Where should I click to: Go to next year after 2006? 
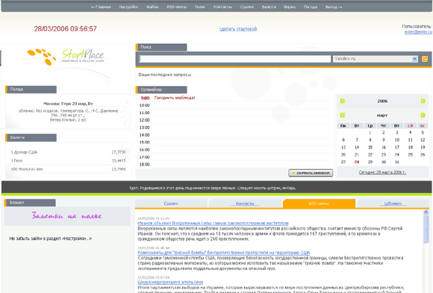click(423, 101)
